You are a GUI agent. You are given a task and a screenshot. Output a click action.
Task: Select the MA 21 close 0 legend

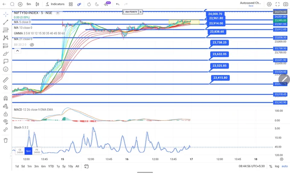pos(23,39)
